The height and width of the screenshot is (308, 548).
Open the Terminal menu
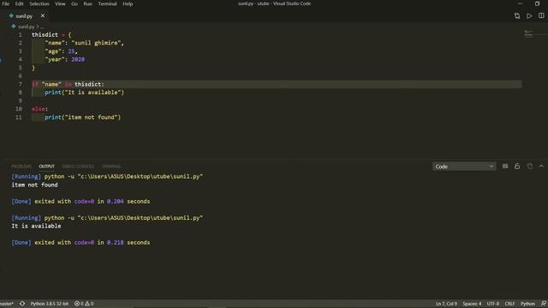(x=107, y=3)
